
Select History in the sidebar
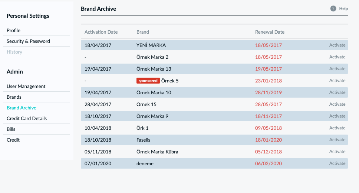click(x=14, y=52)
